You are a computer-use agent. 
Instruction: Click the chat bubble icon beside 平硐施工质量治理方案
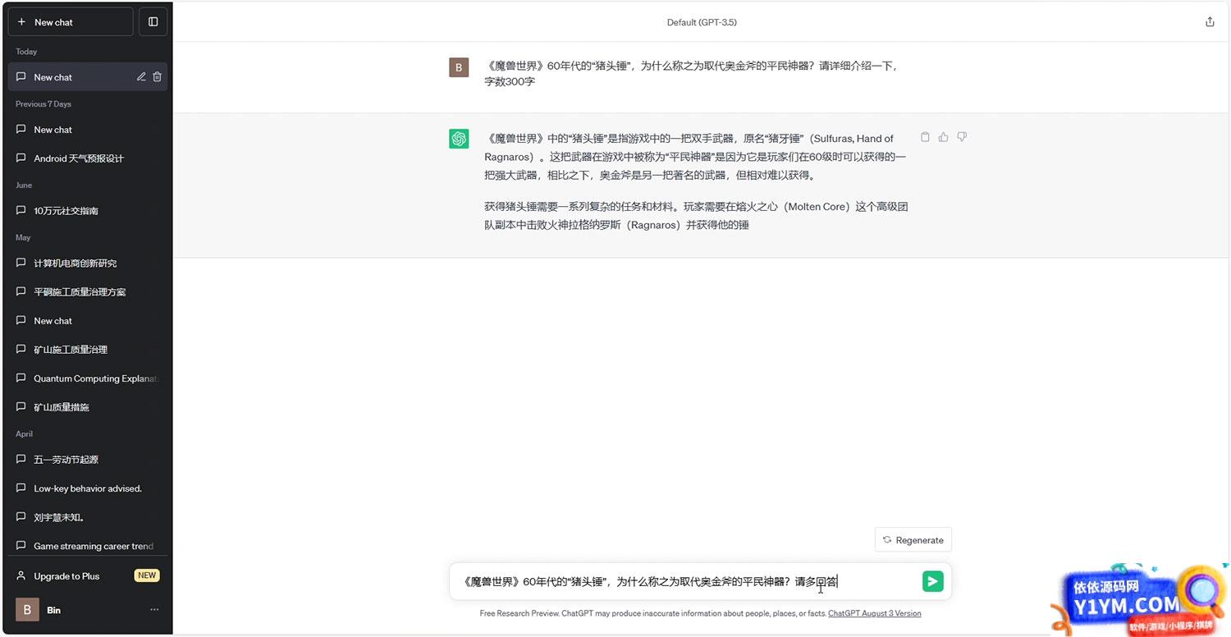point(21,292)
